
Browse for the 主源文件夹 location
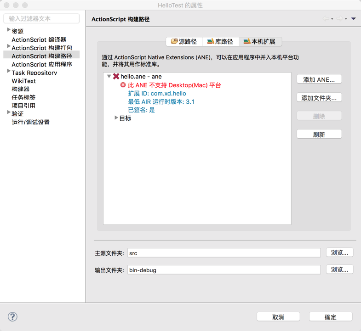click(x=339, y=252)
